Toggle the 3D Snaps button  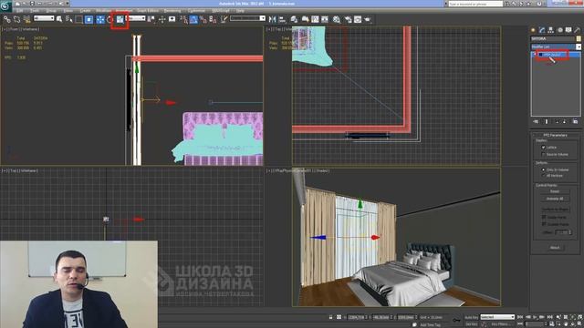[x=183, y=19]
